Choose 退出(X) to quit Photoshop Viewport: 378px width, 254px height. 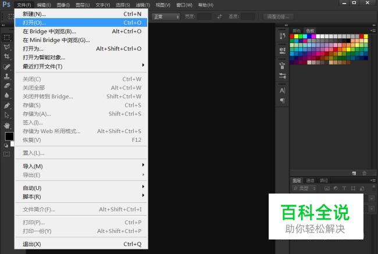pyautogui.click(x=81, y=244)
